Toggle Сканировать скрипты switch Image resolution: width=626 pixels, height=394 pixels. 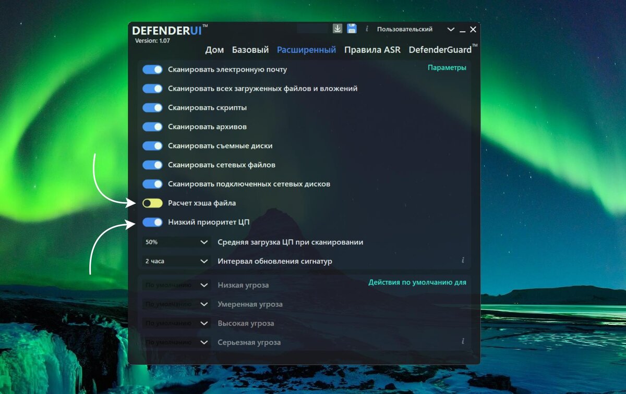pos(153,108)
